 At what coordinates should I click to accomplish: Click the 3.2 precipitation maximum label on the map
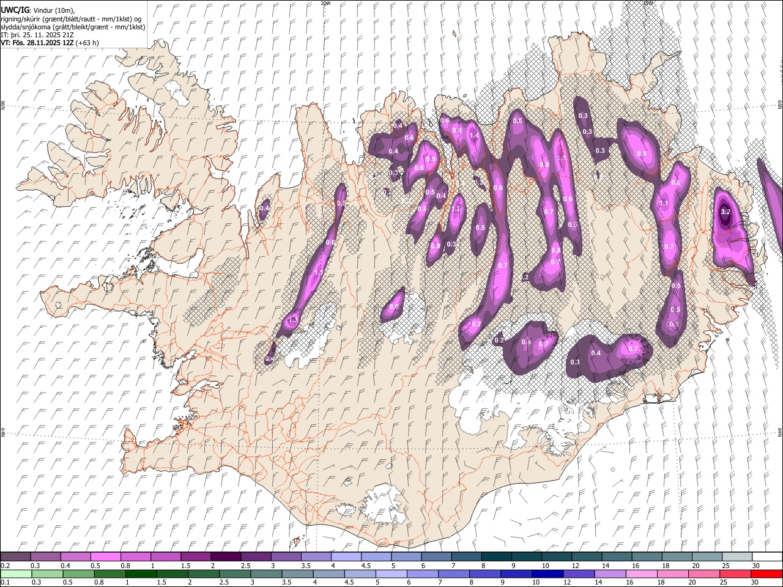tap(725, 212)
